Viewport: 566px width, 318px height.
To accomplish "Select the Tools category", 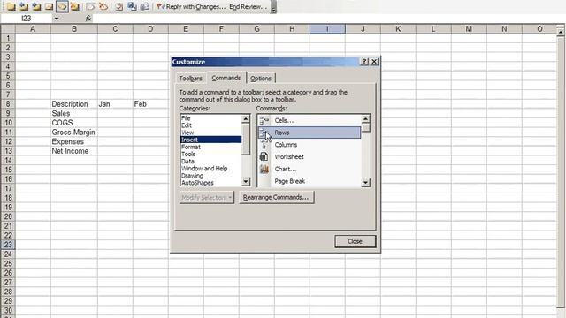I will 210,154.
